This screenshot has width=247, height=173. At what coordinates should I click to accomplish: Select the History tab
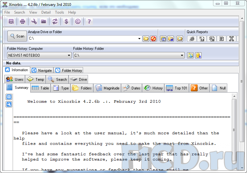[x=153, y=88]
